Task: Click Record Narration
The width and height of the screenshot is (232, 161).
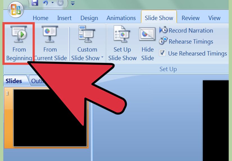Action: pos(186,30)
